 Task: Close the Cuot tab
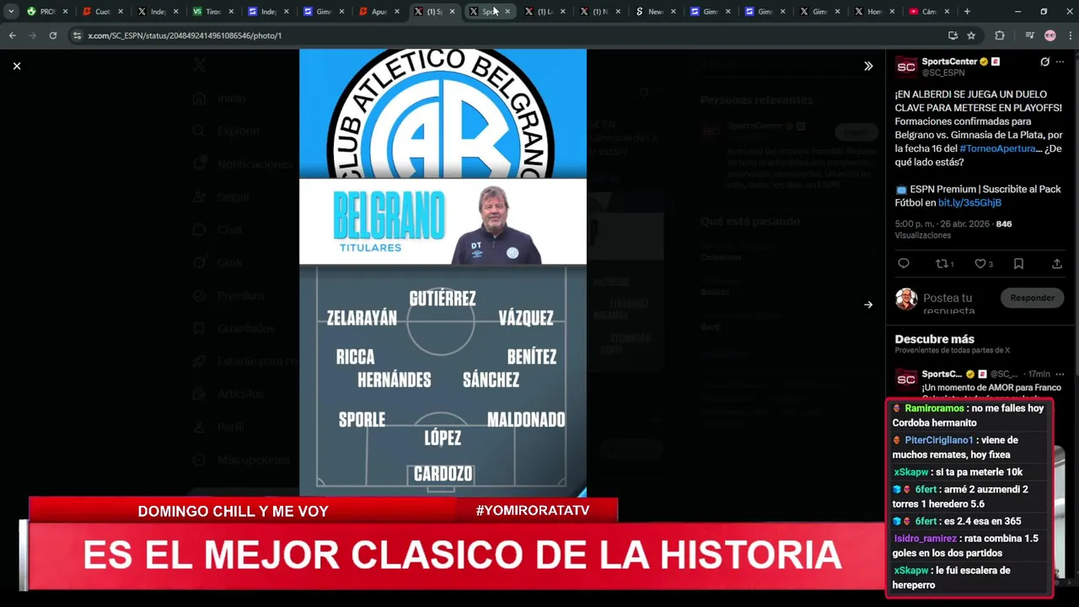[x=121, y=12]
